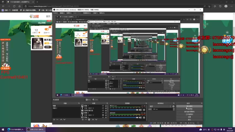Click the 开始录制 button
235x132 pixels.
click(189, 109)
